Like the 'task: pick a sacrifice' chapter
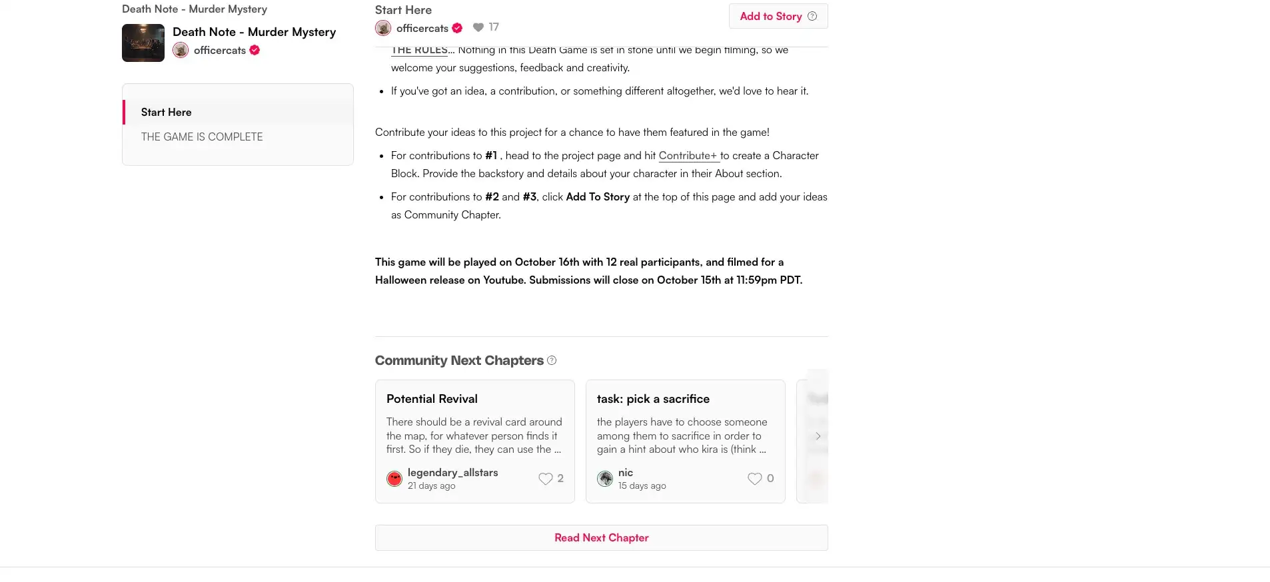The width and height of the screenshot is (1270, 582). click(754, 479)
